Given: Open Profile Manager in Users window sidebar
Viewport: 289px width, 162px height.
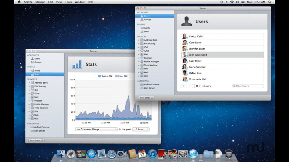Looking at the screenshot, I should coord(152,61).
